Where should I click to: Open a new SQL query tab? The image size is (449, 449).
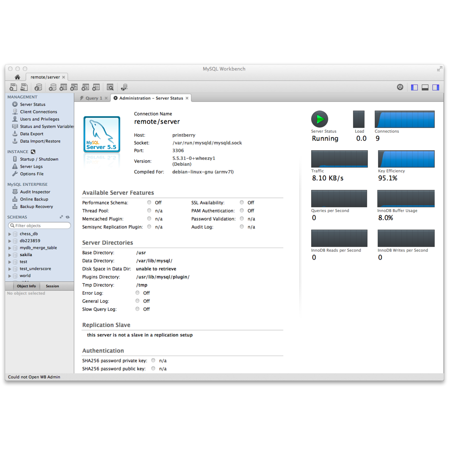(x=13, y=87)
